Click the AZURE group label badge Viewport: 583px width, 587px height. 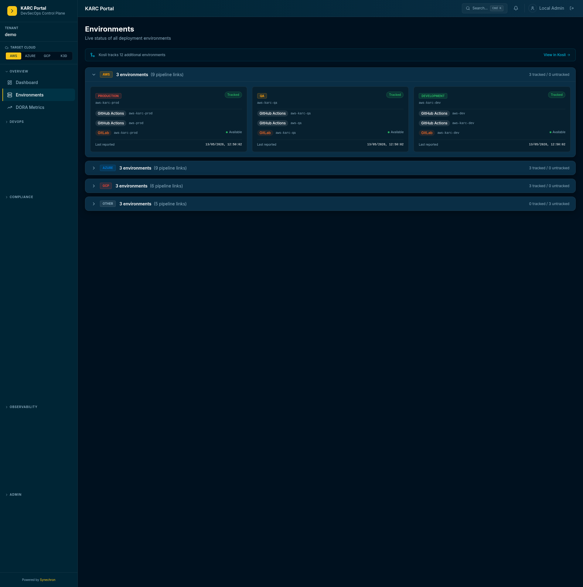pyautogui.click(x=108, y=168)
